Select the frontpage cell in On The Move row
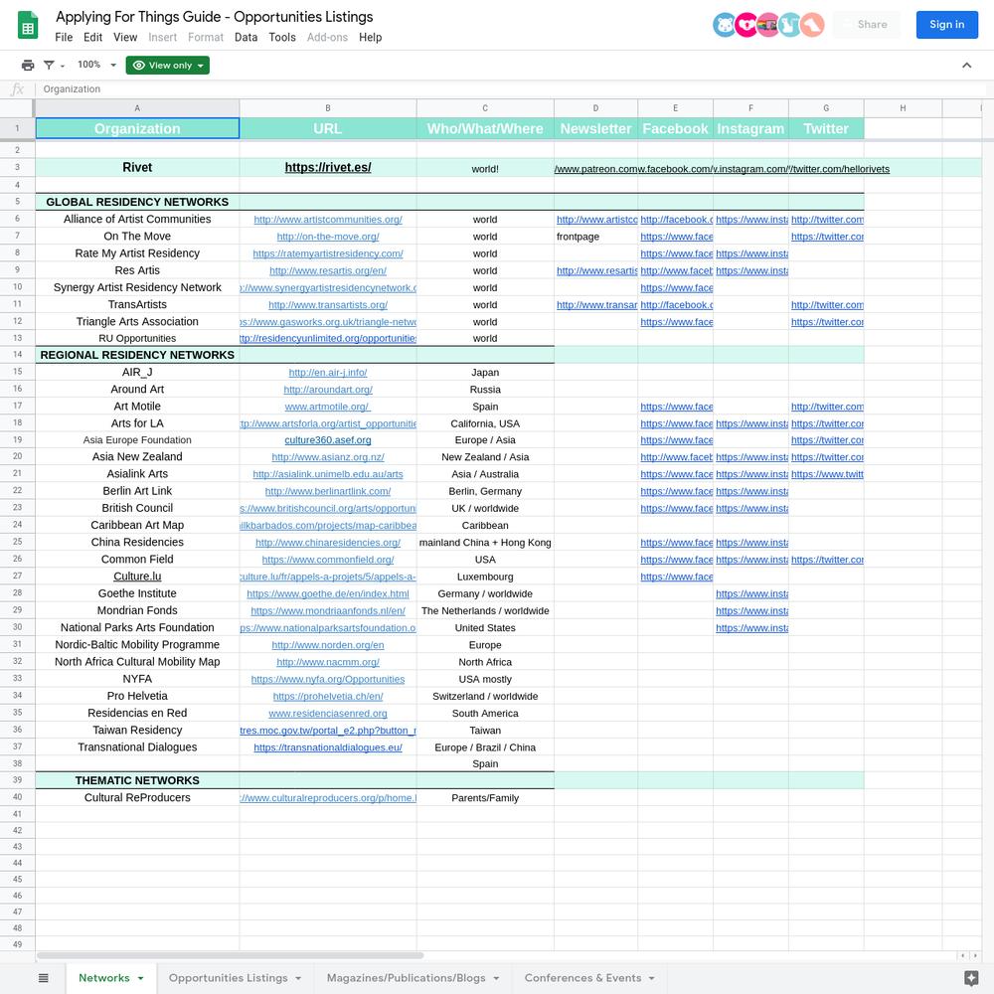The height and width of the screenshot is (994, 994). pos(595,237)
